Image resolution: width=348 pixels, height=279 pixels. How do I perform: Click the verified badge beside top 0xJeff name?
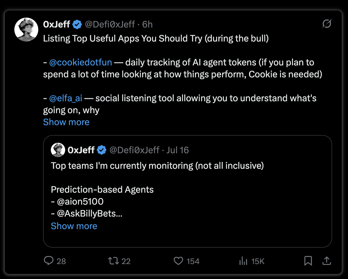tap(77, 24)
